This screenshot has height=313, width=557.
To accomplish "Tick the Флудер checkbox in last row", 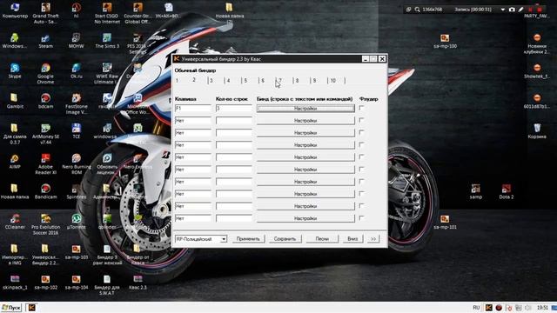I will tap(361, 218).
